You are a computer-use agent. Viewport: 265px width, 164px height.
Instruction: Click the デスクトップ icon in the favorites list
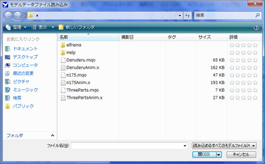click(x=7, y=57)
